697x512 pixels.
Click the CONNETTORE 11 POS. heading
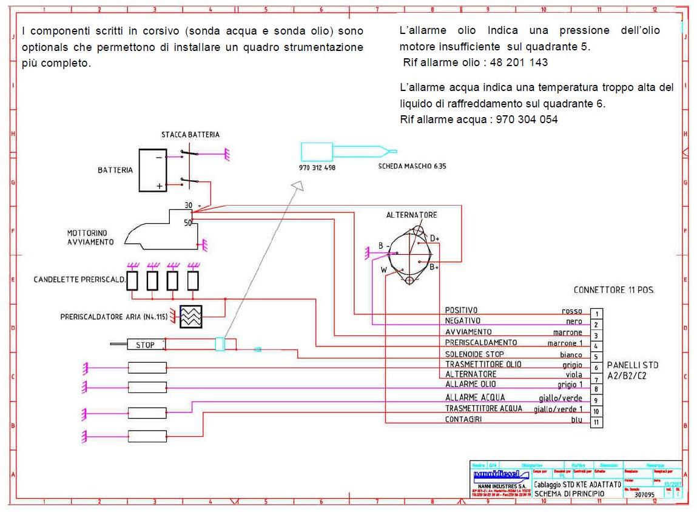pos(614,290)
